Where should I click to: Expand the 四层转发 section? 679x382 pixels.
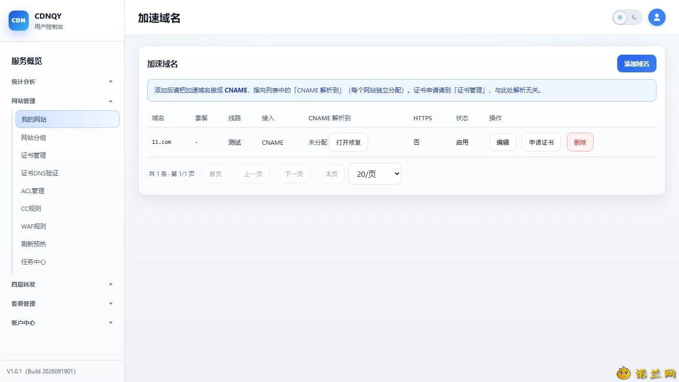tap(62, 284)
